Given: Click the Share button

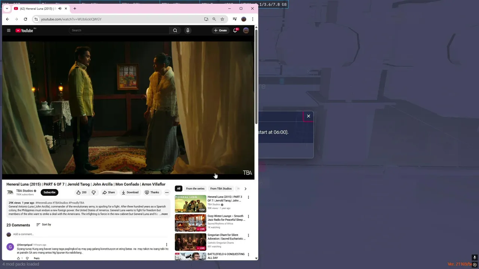Looking at the screenshot, I should [x=109, y=192].
